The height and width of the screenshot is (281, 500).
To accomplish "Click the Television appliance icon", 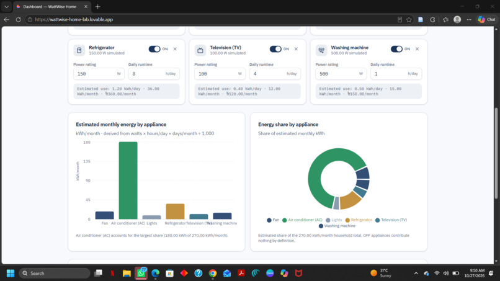I will tap(200, 50).
